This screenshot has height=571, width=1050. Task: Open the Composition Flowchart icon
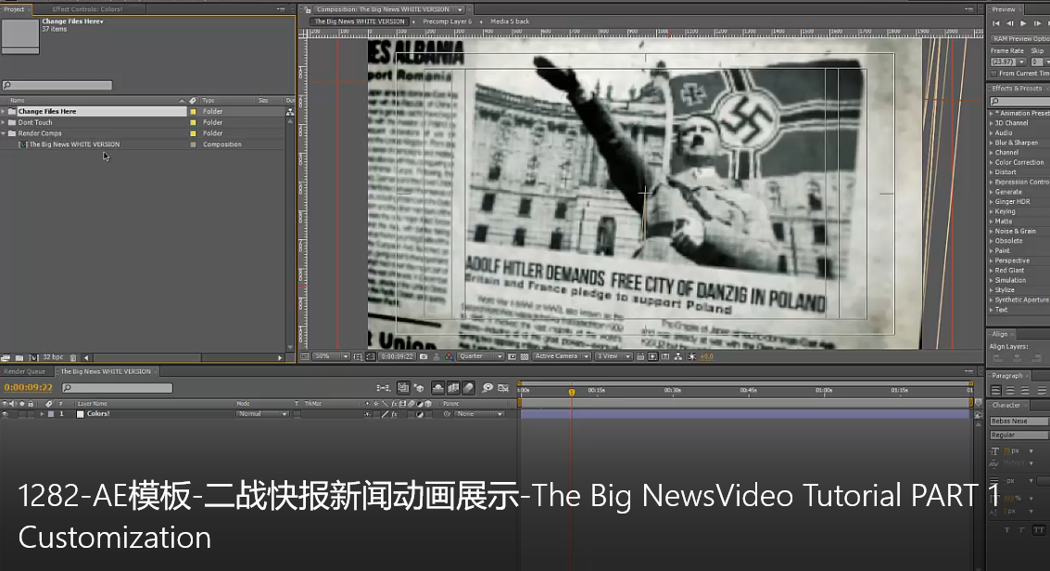click(677, 357)
